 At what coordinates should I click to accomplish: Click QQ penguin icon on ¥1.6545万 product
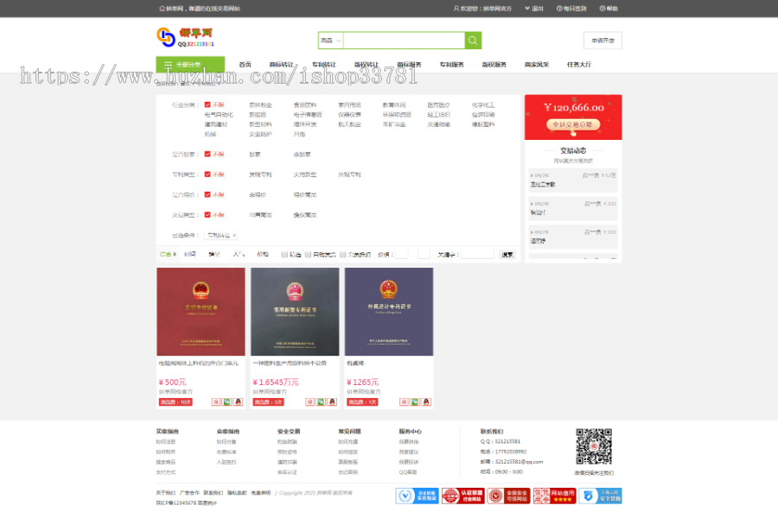(332, 402)
